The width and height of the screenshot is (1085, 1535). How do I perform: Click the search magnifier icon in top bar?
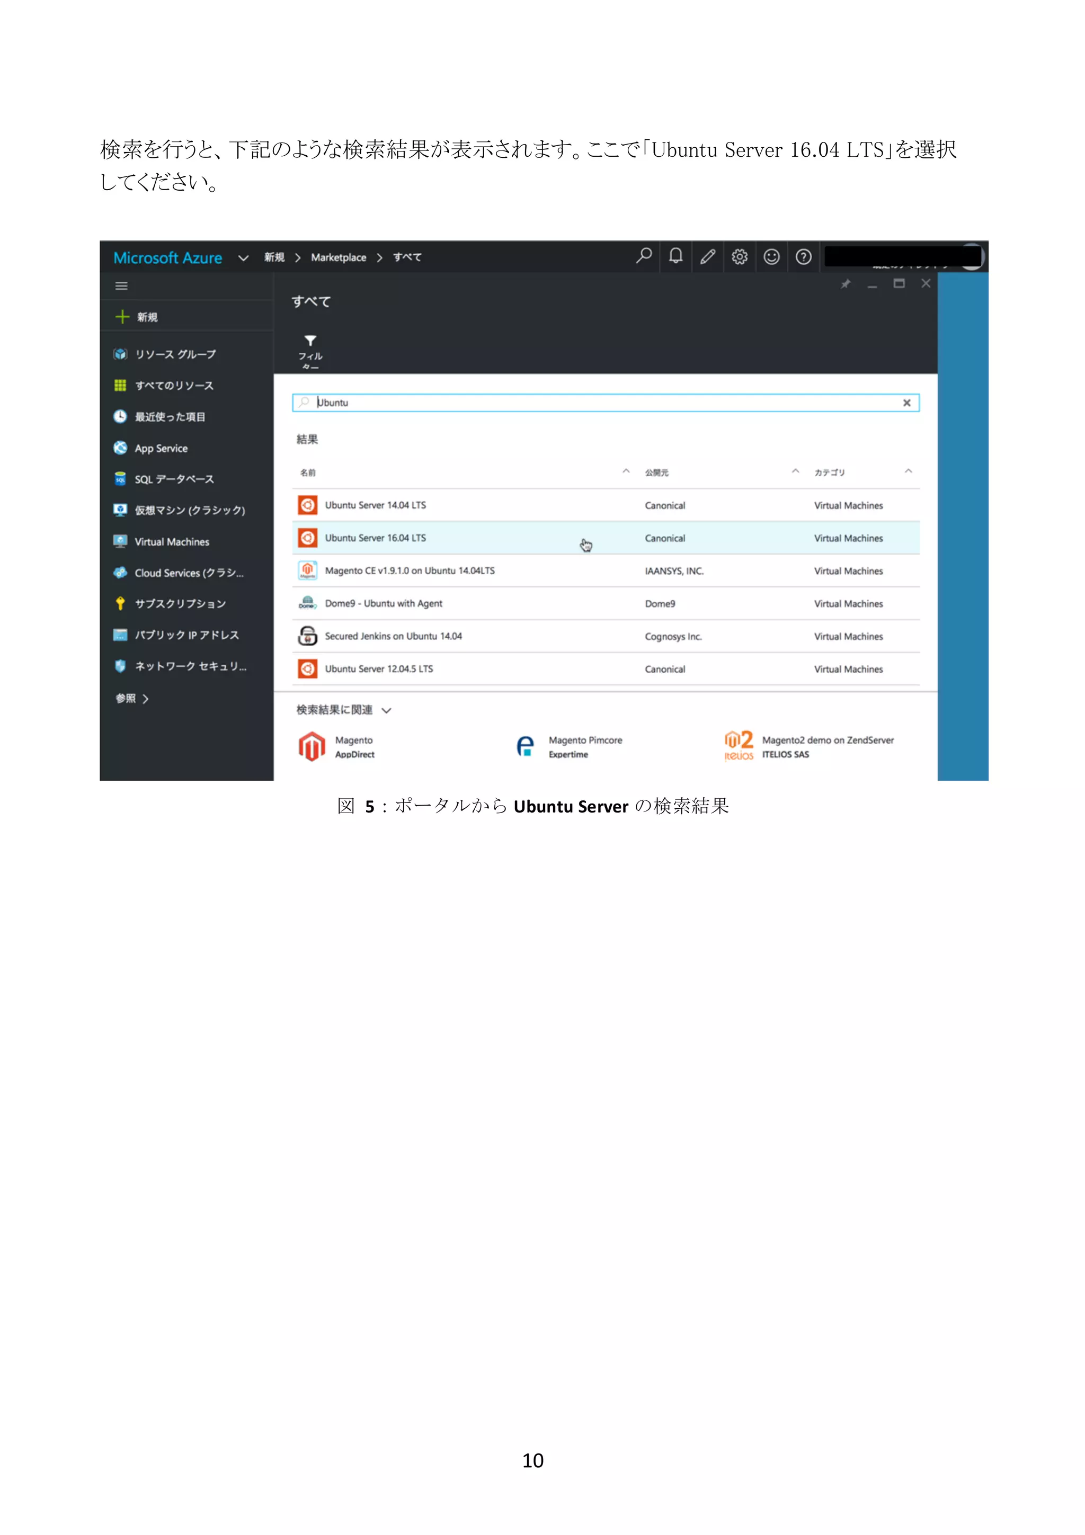coord(643,256)
